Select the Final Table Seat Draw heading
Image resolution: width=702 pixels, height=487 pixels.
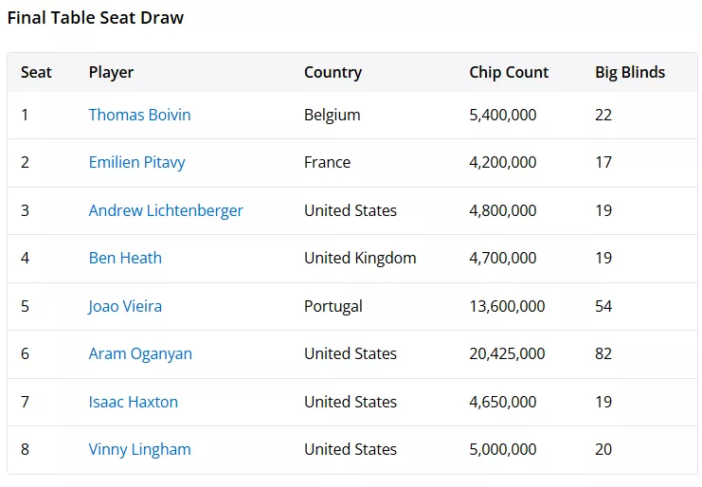96,18
